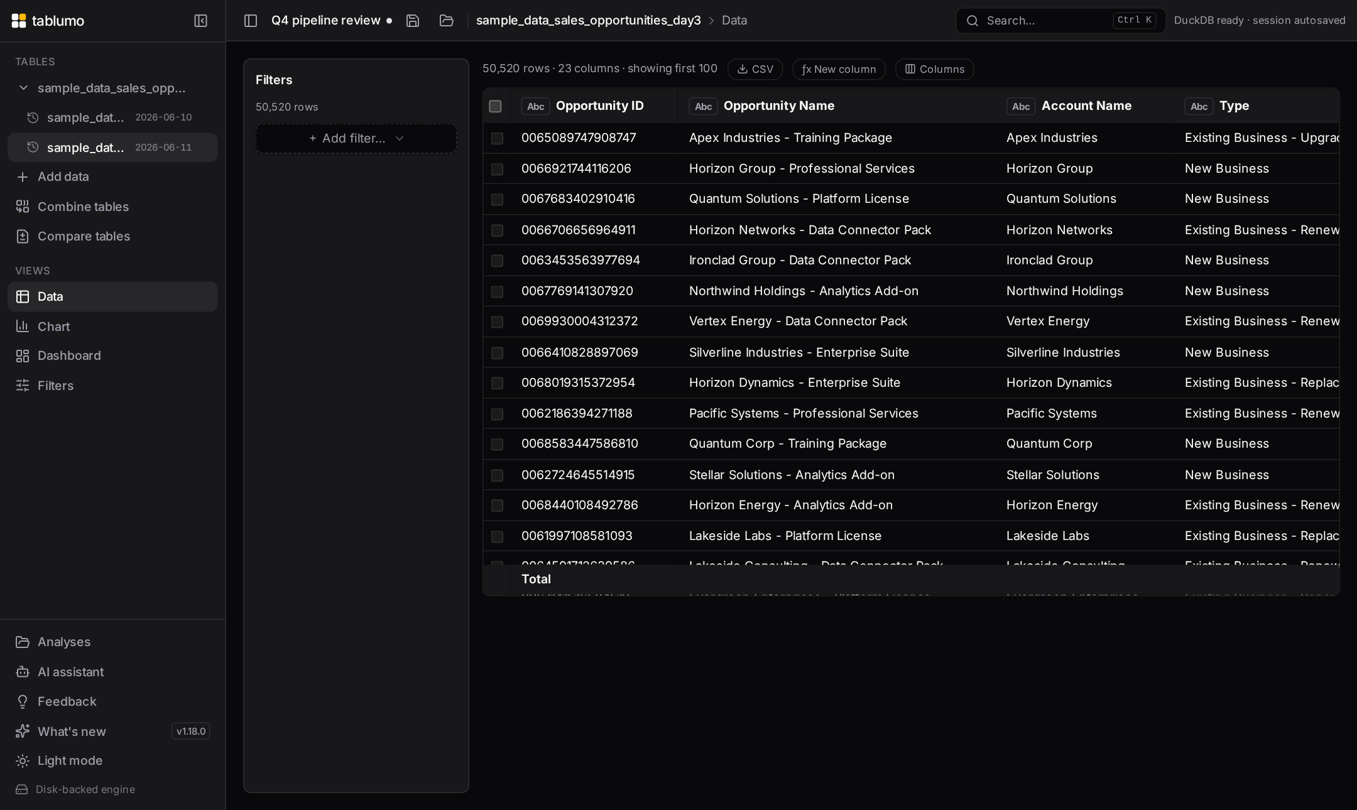Open Compare tables
1357x810 pixels.
(112, 236)
